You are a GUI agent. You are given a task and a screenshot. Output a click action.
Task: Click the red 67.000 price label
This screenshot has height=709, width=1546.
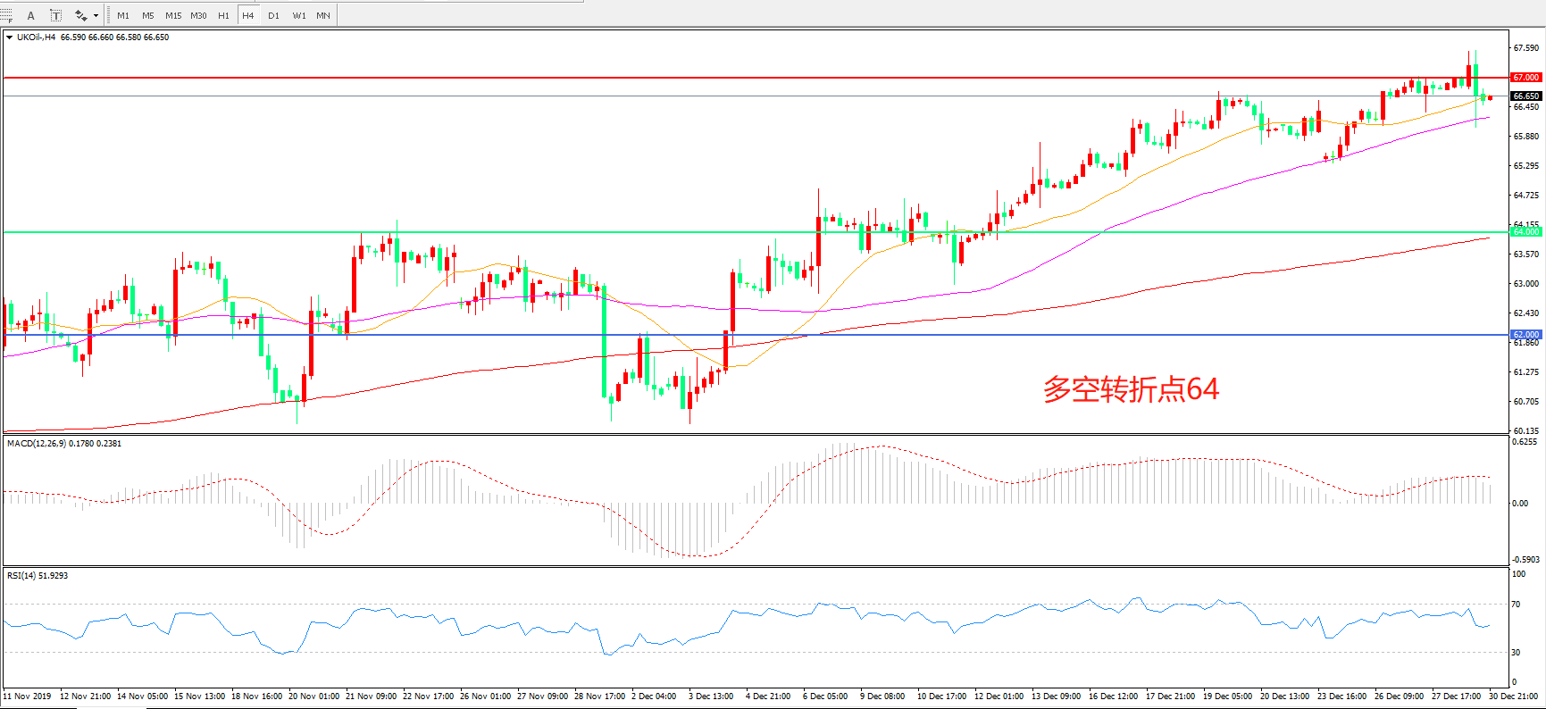1525,78
